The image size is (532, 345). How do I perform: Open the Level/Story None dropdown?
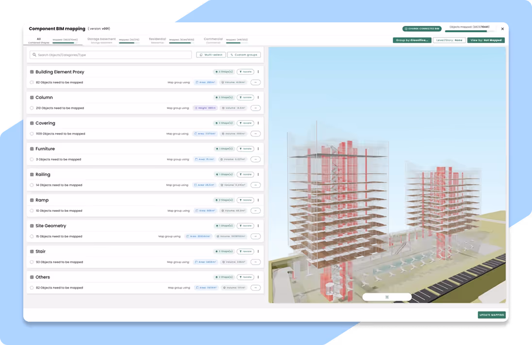tap(449, 40)
